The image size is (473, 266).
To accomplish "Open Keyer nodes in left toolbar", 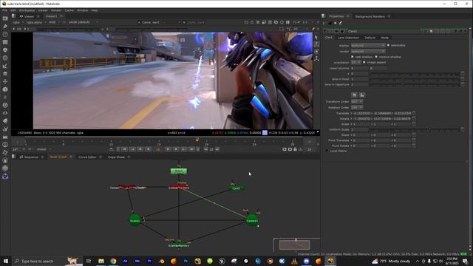I will [5, 66].
